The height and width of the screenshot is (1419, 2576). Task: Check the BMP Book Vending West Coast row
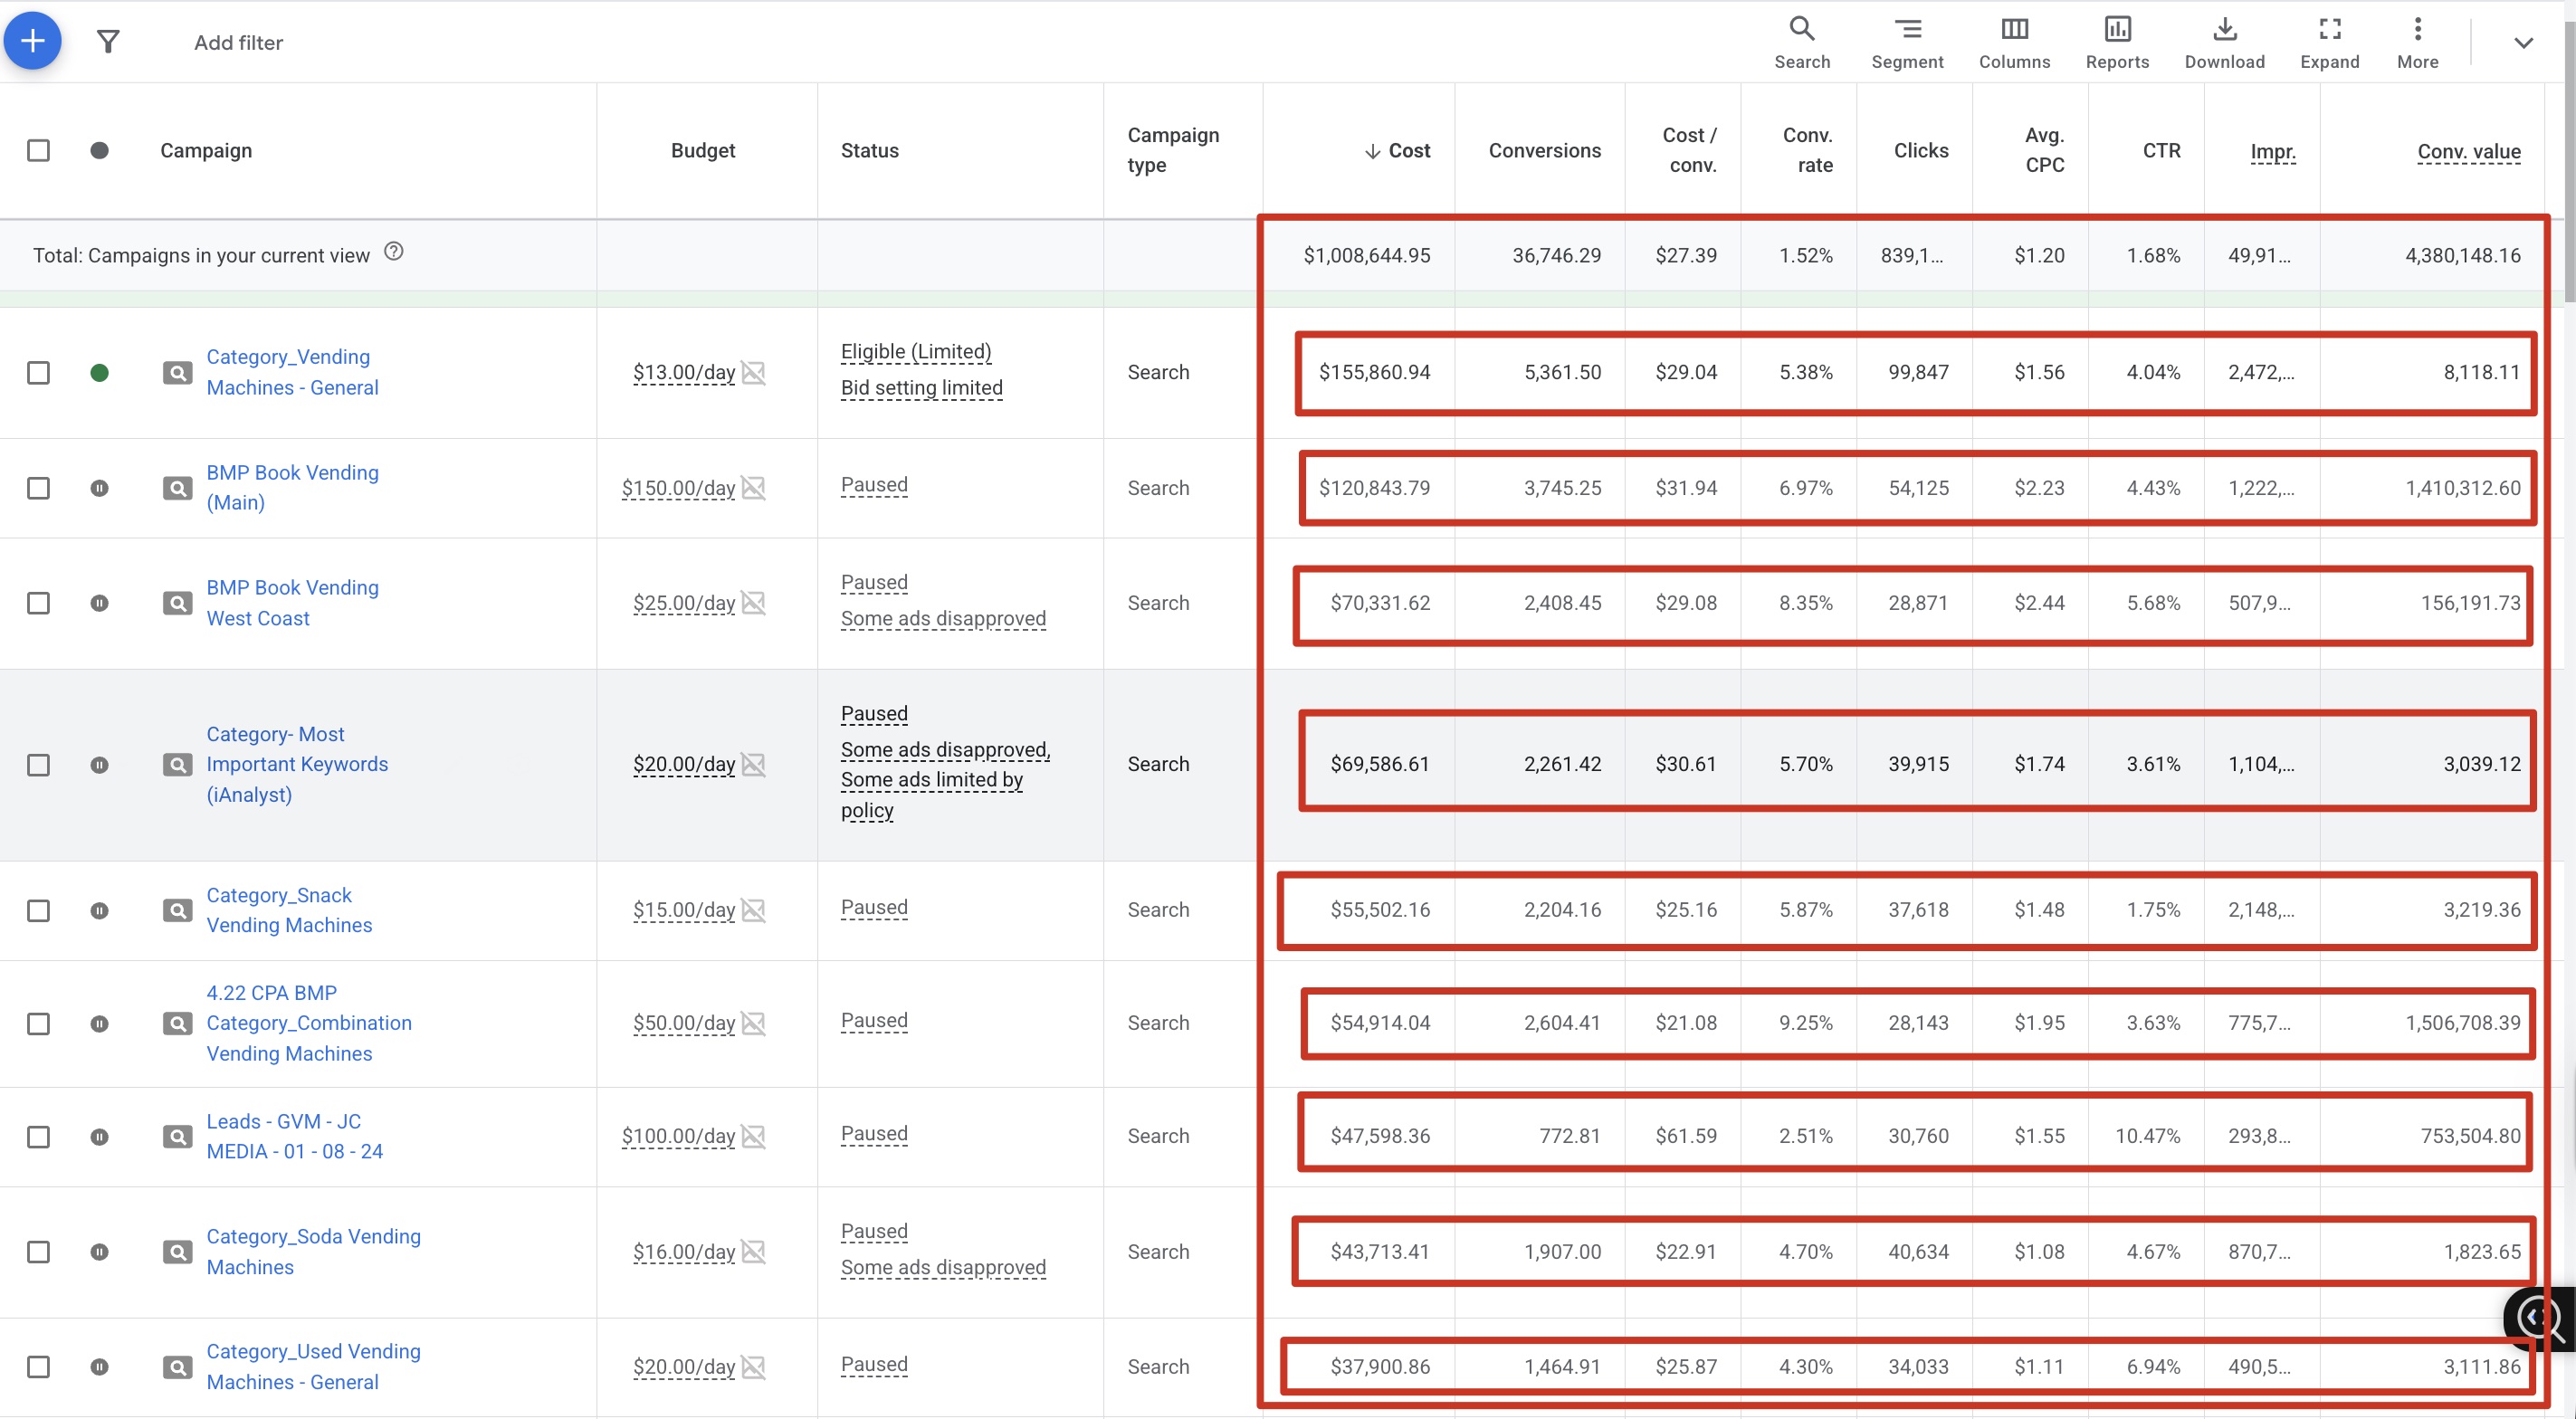[x=38, y=603]
